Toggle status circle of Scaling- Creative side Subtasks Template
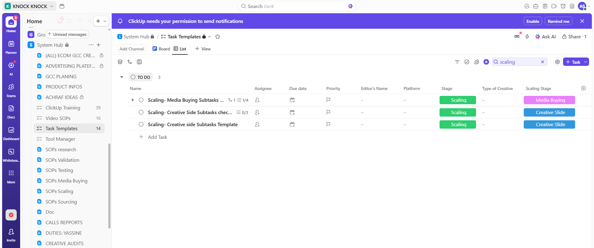The width and height of the screenshot is (594, 248). (141, 124)
